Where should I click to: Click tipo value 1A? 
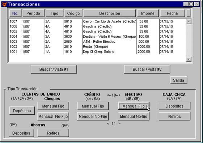coord(47,52)
